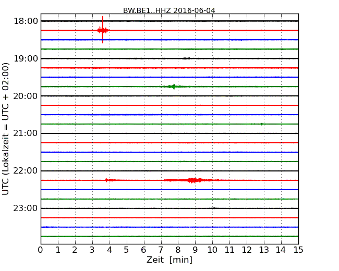Image resolution: width=339 pixels, height=271 pixels.
Task: Click the x-axis tick label '15'
Action: [298, 250]
